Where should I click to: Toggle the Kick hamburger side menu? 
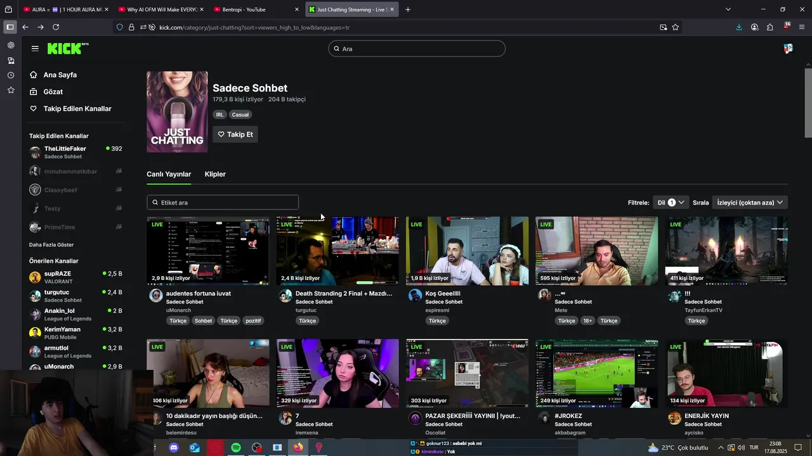[x=35, y=48]
